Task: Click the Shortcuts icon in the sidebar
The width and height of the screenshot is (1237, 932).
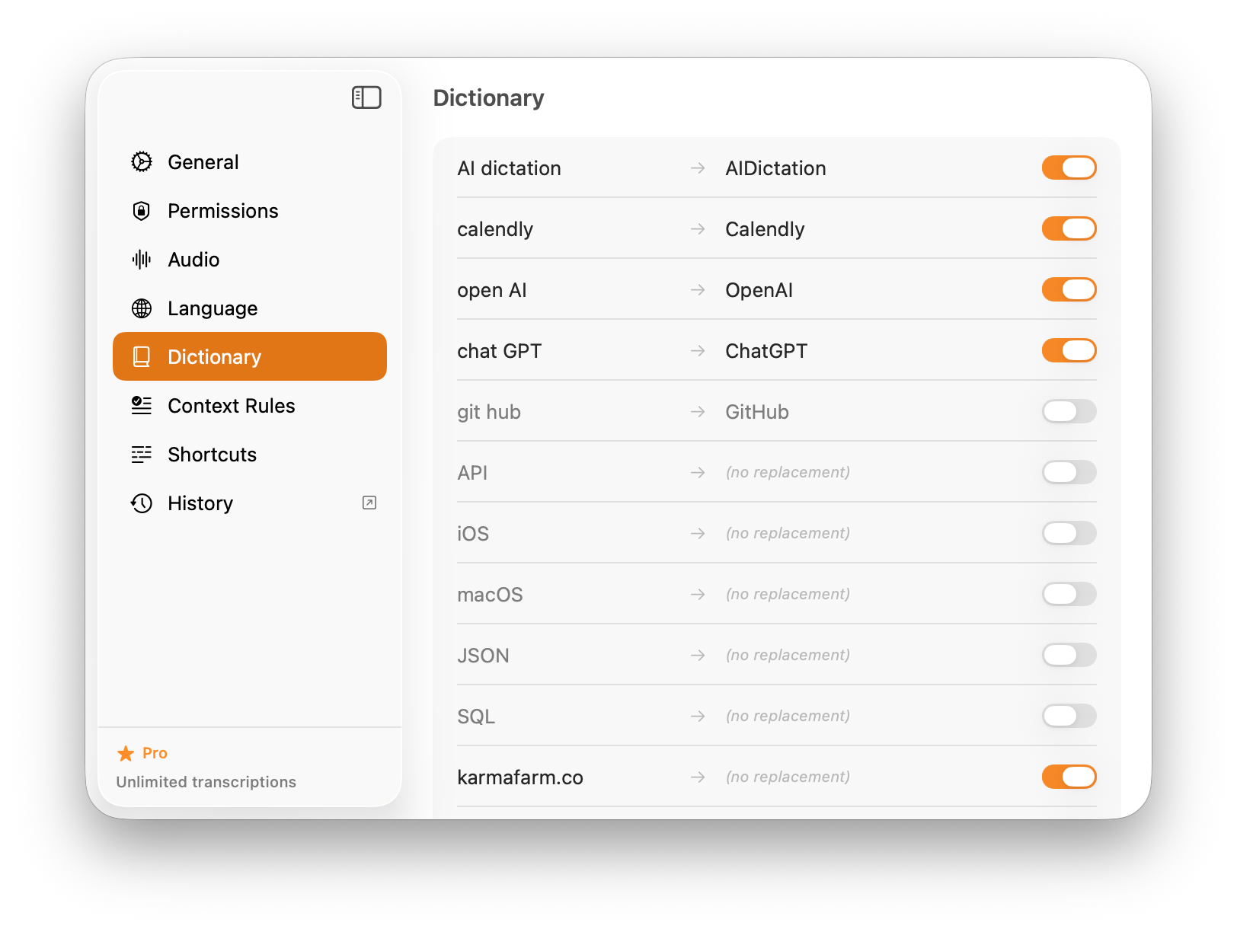Action: coord(142,455)
